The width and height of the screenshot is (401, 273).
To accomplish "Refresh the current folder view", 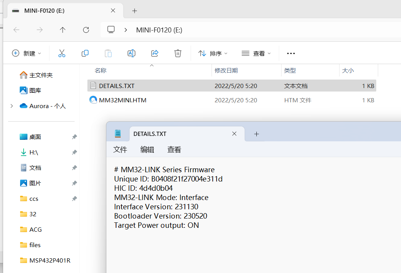I will [86, 30].
